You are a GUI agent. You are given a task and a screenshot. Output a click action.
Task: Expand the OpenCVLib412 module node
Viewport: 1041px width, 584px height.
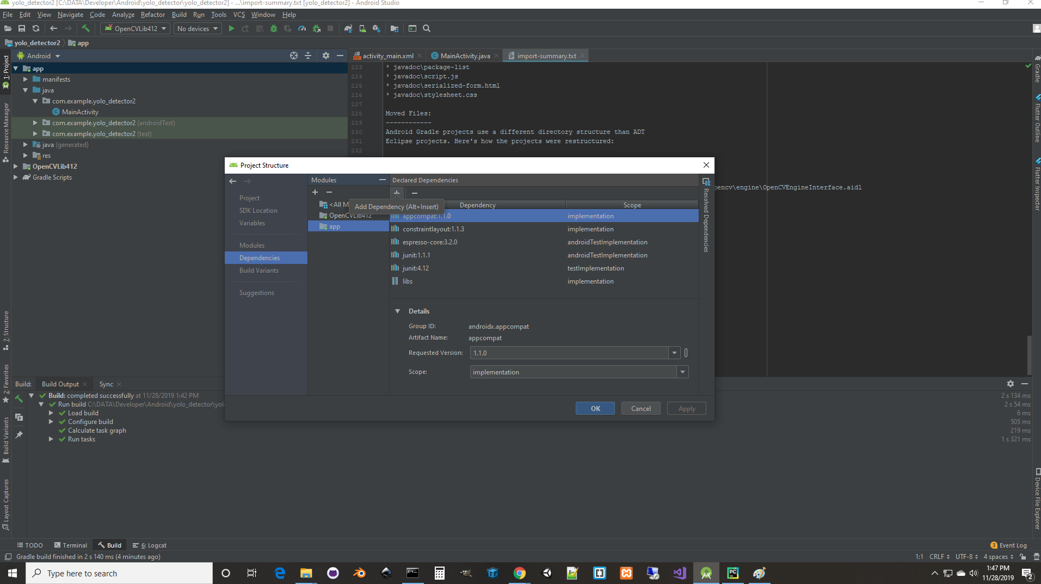click(16, 167)
